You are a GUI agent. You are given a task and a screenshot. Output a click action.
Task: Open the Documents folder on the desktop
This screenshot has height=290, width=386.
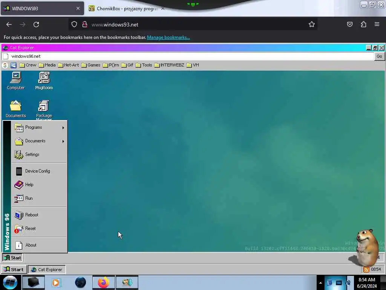tap(16, 109)
